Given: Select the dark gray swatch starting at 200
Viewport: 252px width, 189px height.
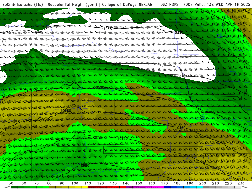Looking at the screenshot, I should point(206,187).
